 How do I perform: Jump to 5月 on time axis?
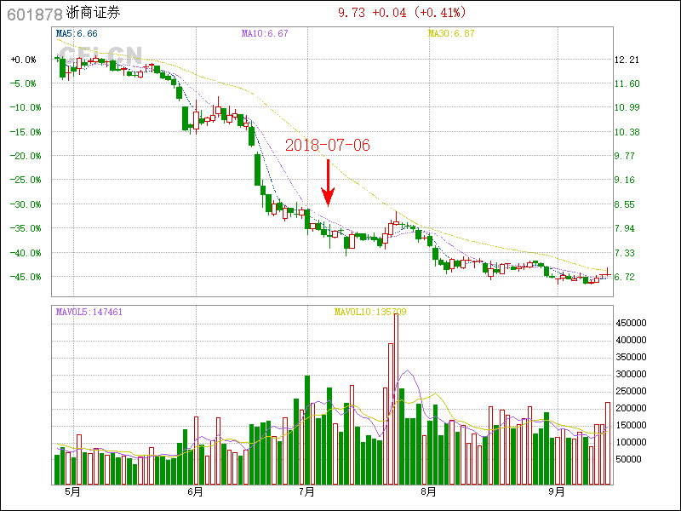coord(72,491)
